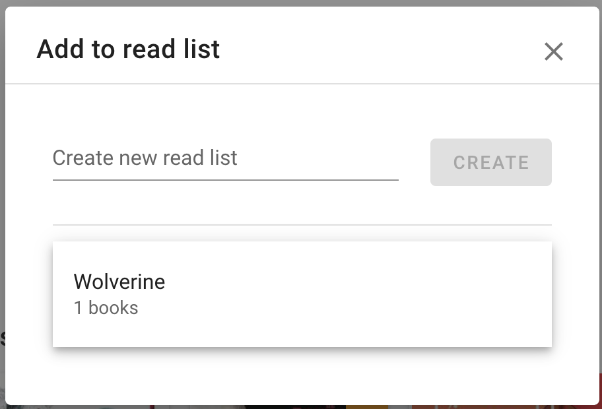
Task: Click the underline of the new read list field
Action: coord(225,179)
